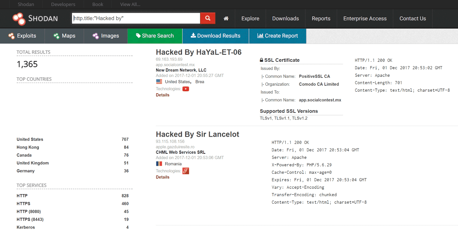The height and width of the screenshot is (230, 458).
Task: Open Details for Hacked By HaYaL-ET-06
Action: pyautogui.click(x=163, y=95)
